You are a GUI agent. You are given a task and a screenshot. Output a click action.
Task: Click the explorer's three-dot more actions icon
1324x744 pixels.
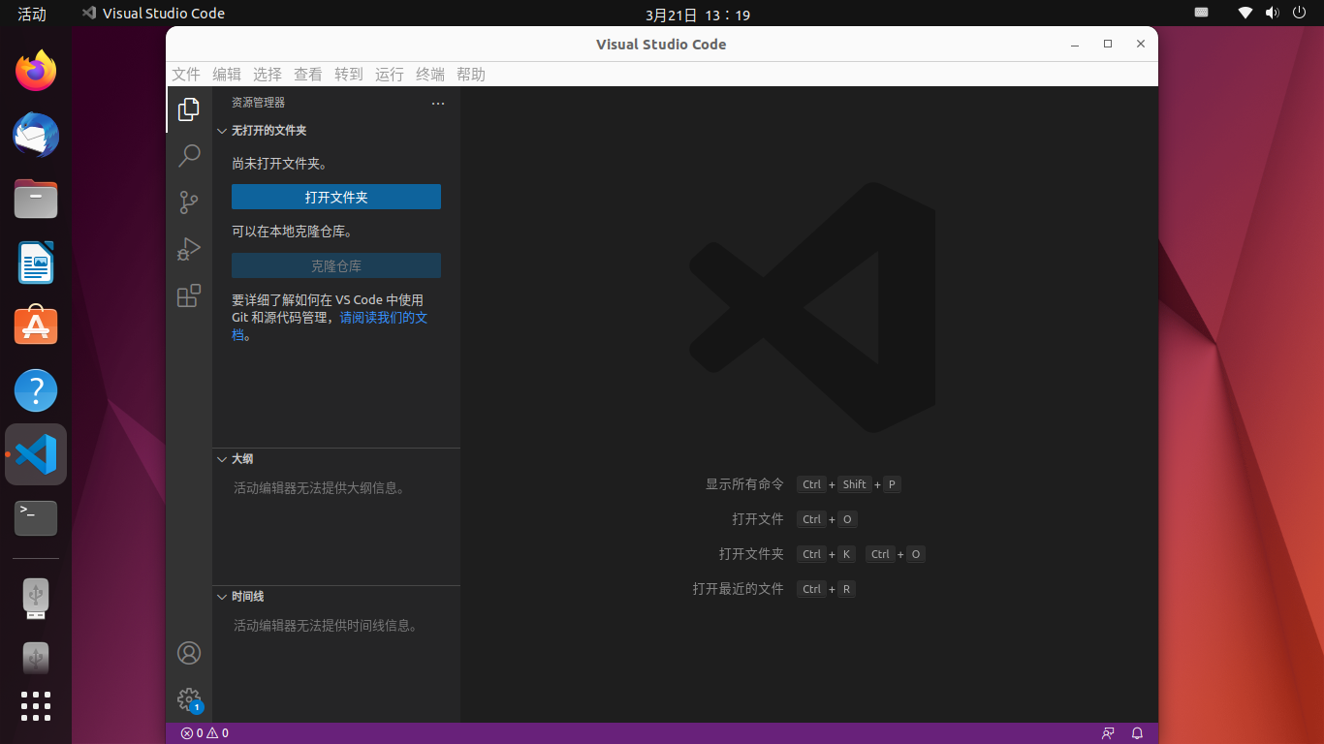click(x=438, y=103)
